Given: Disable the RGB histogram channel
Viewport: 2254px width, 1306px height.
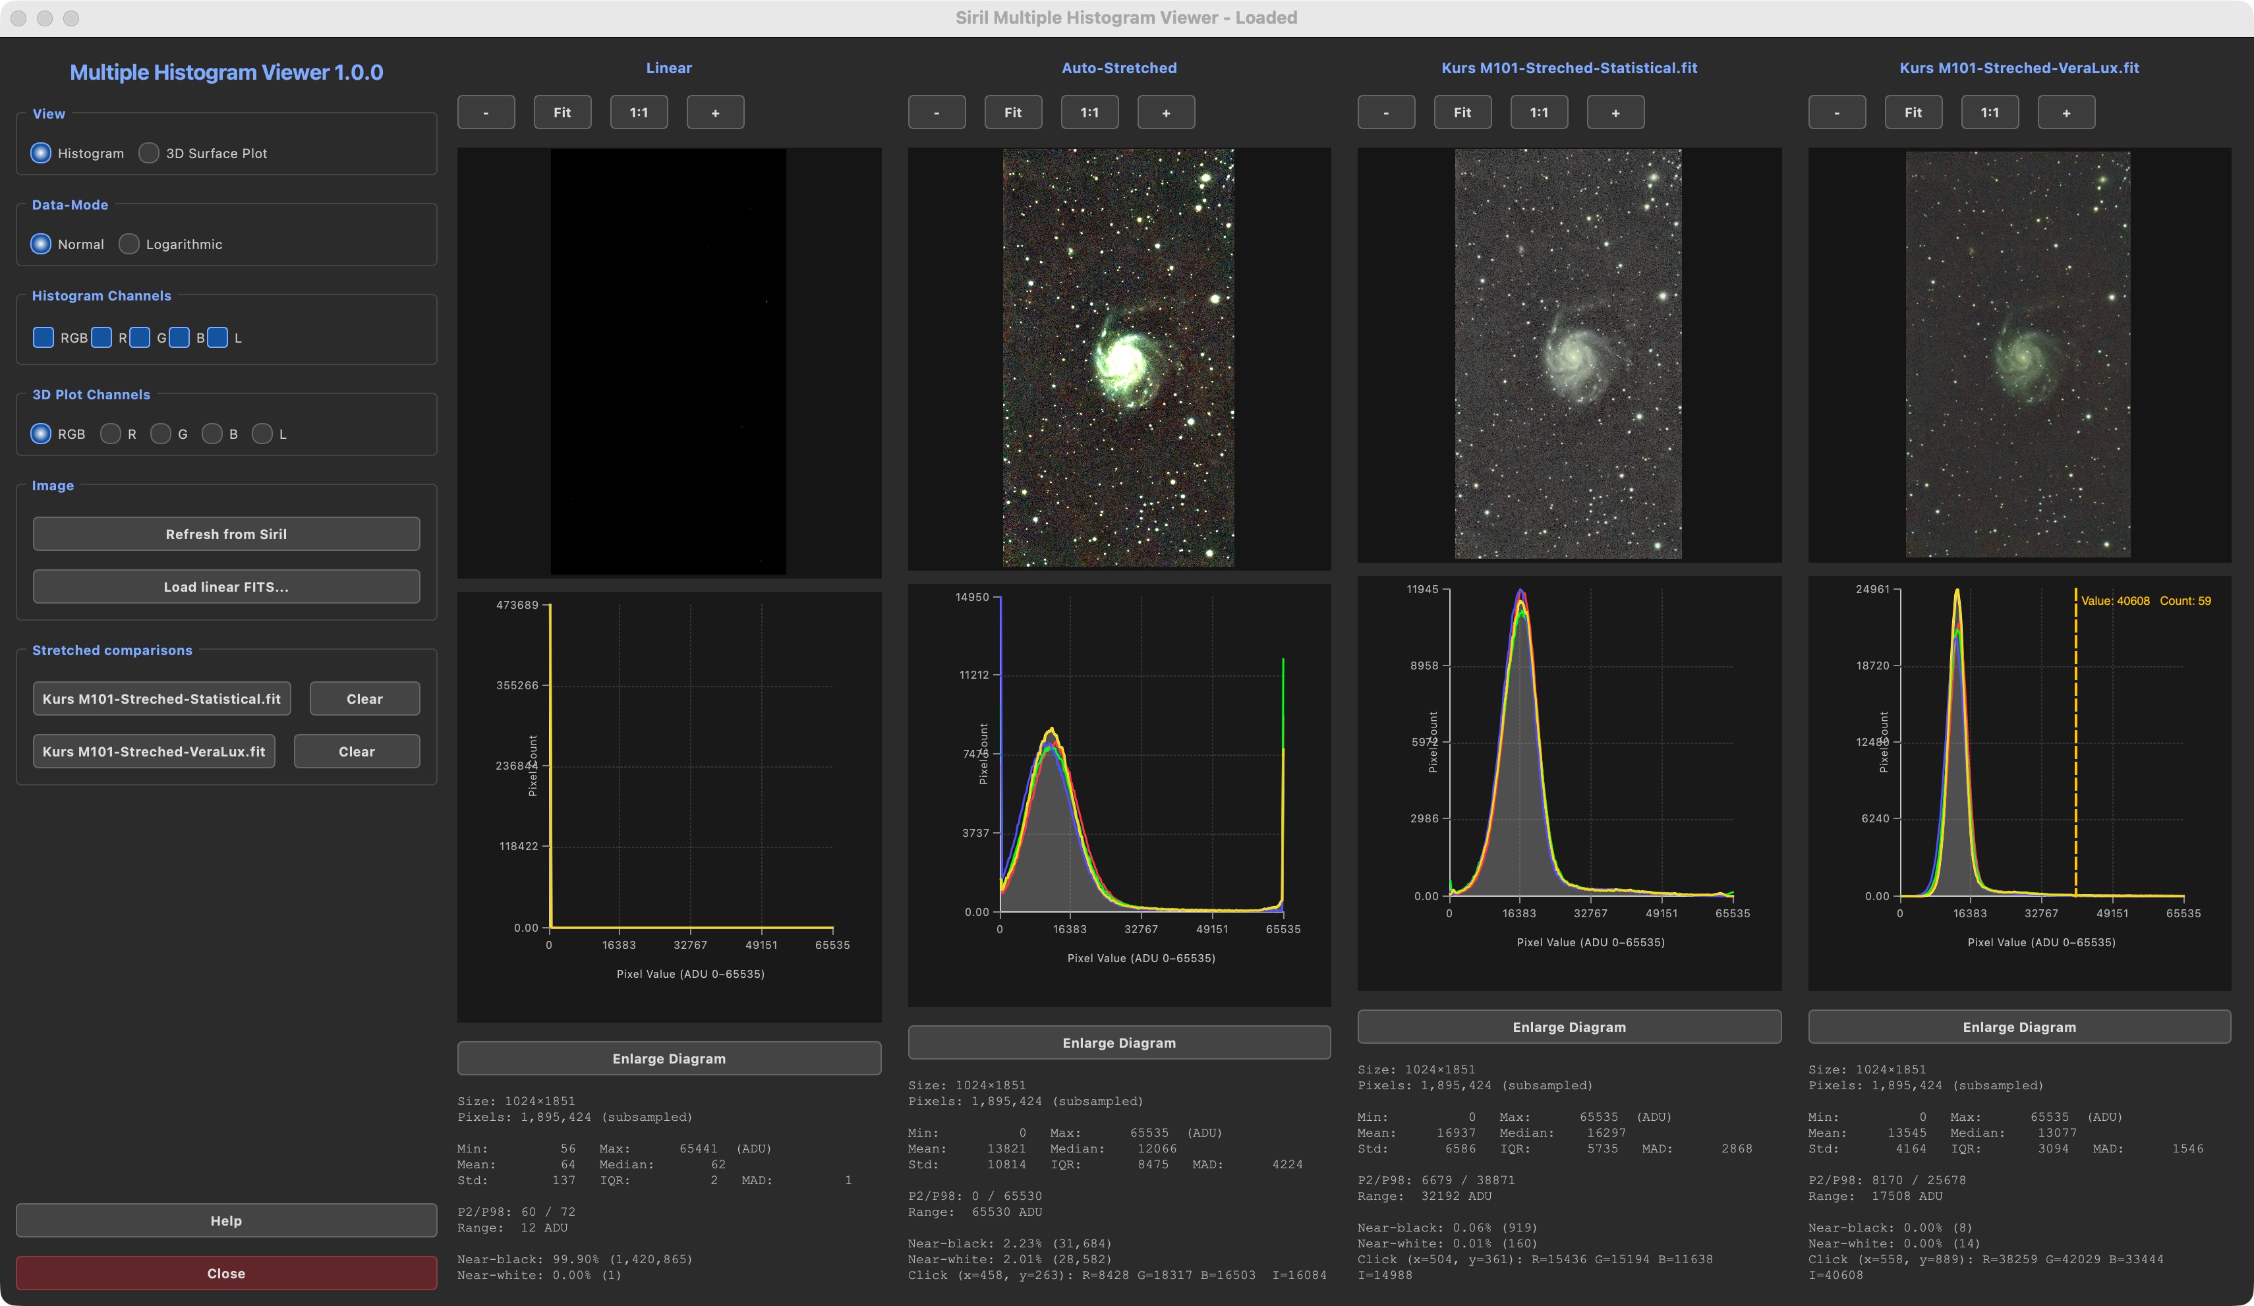Looking at the screenshot, I should (x=43, y=337).
